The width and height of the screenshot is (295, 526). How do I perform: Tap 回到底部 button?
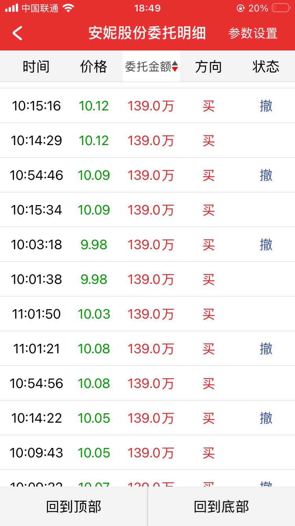coord(221,506)
